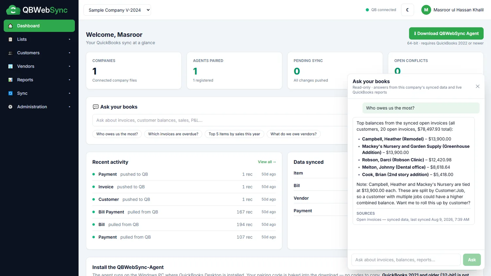Click the Lists clipboard icon in sidebar

pos(10,39)
